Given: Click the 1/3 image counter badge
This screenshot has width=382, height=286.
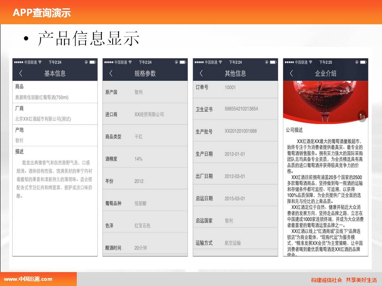Looking at the screenshot, I should click(362, 116).
